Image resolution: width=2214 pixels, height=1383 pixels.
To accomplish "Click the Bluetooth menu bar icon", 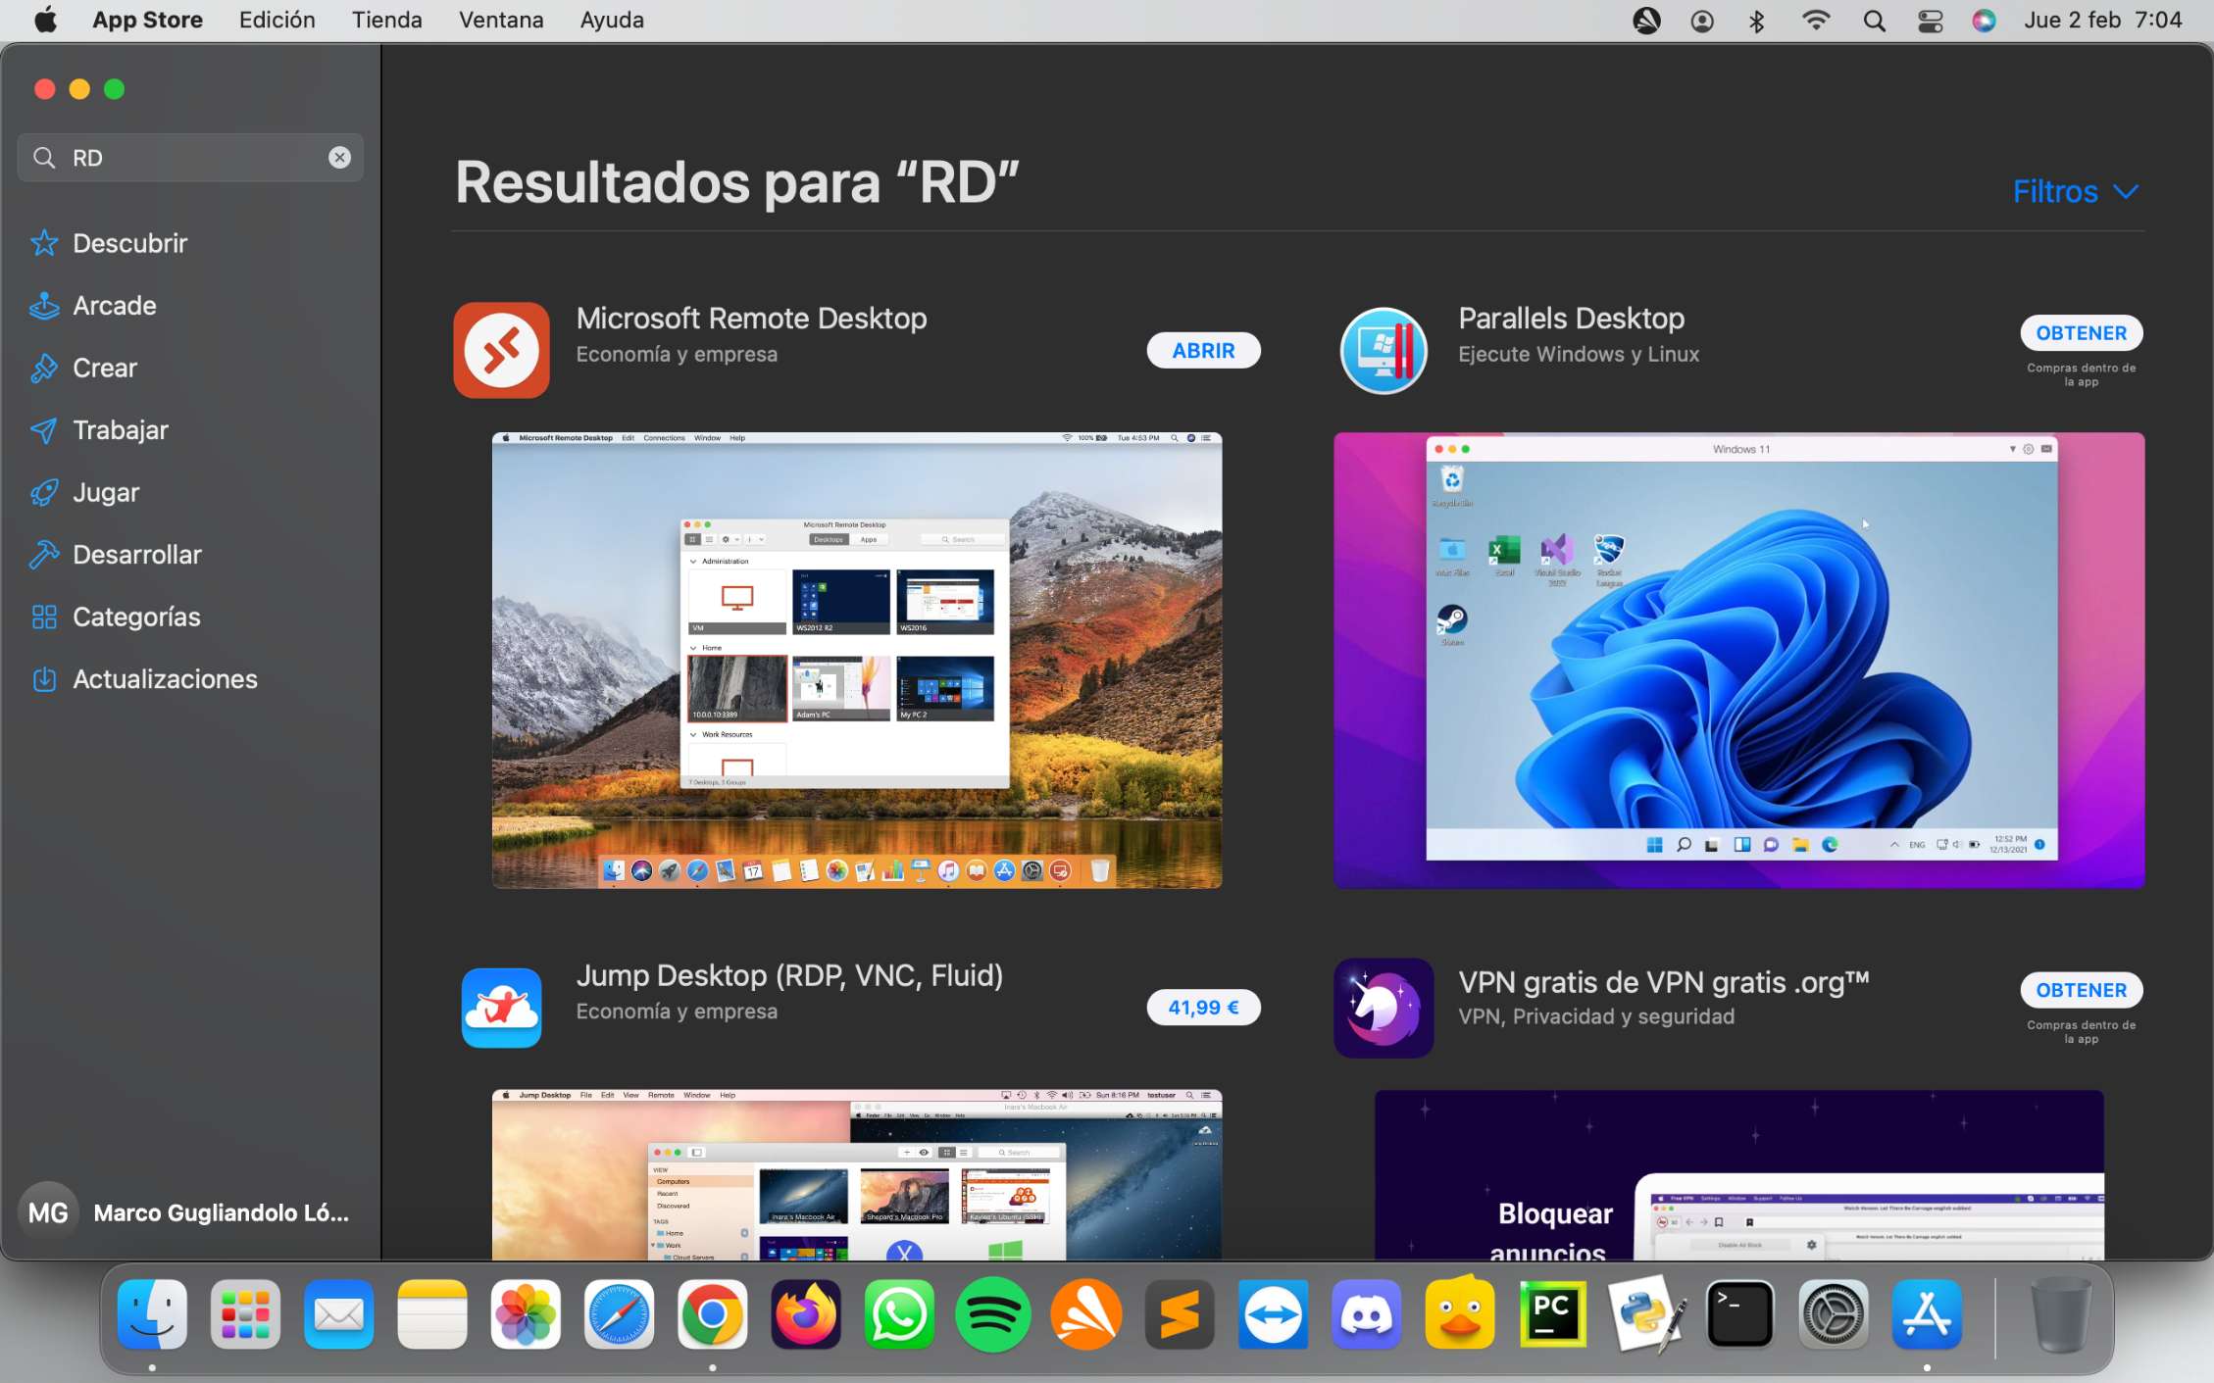I will (1757, 21).
